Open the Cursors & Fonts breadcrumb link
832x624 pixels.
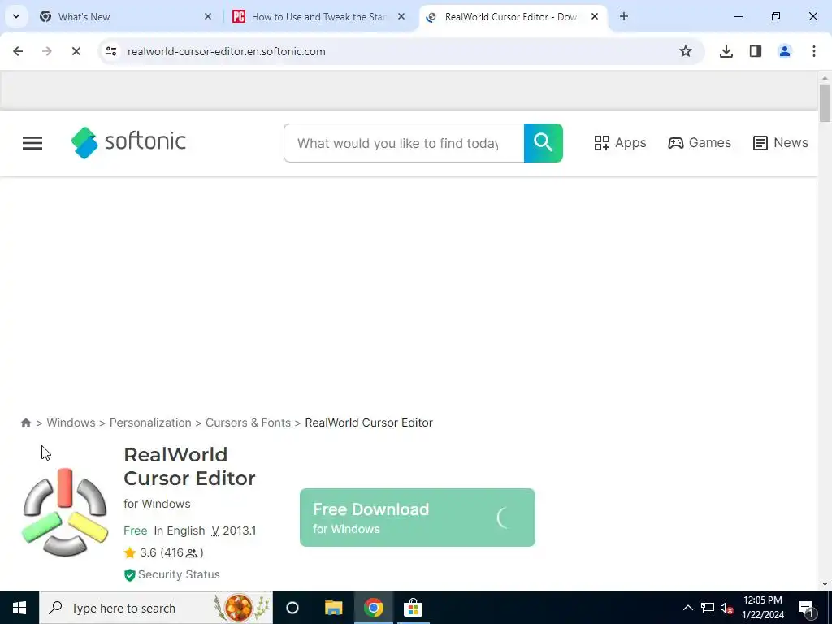(x=248, y=422)
